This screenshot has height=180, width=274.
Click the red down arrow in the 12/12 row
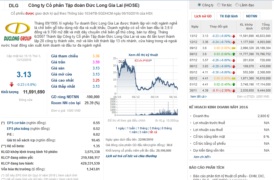[234, 42]
